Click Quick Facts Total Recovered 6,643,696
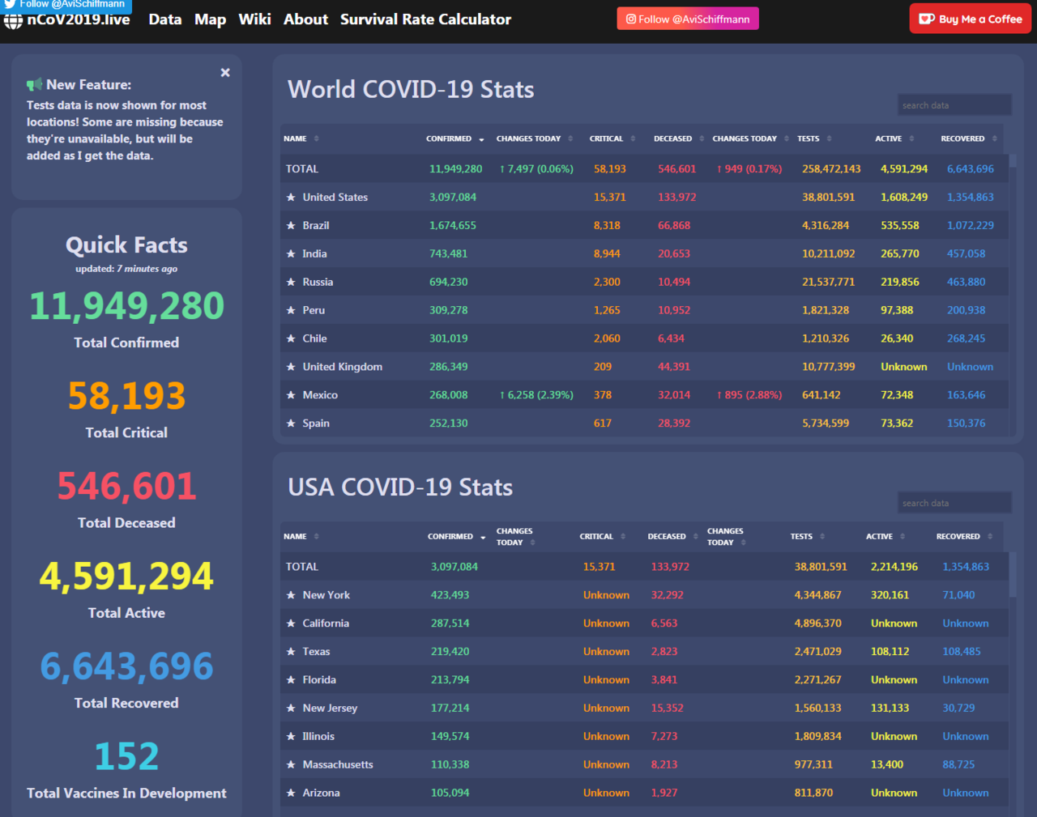This screenshot has height=817, width=1037. 126,666
